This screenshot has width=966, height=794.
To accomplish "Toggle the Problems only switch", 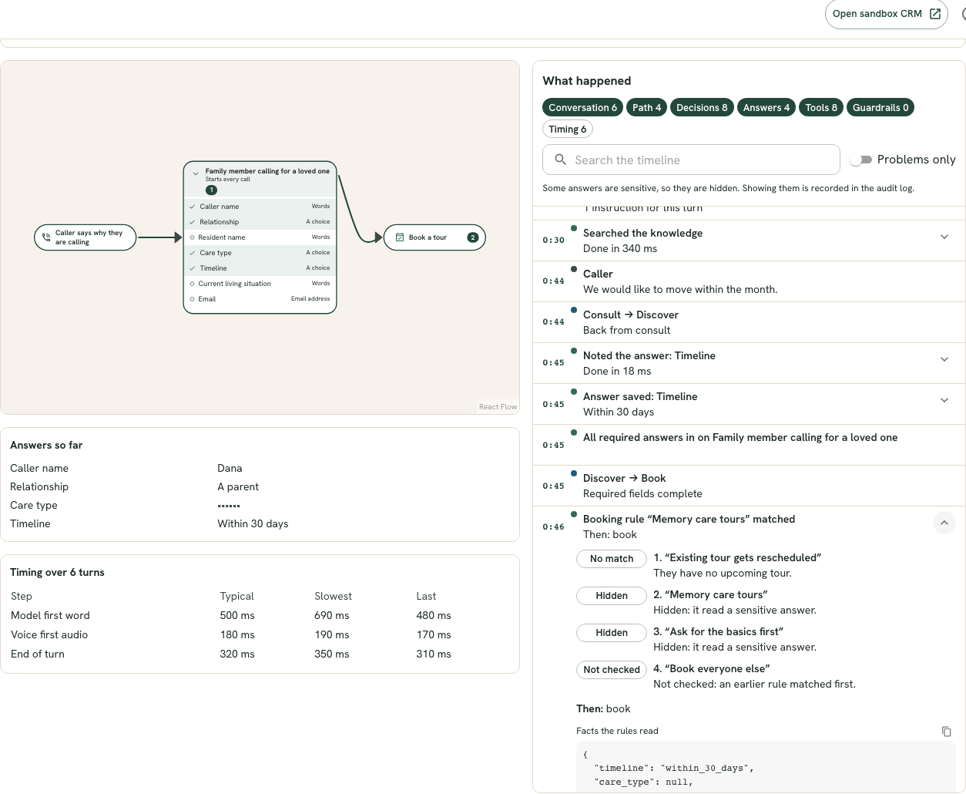I will (x=860, y=160).
